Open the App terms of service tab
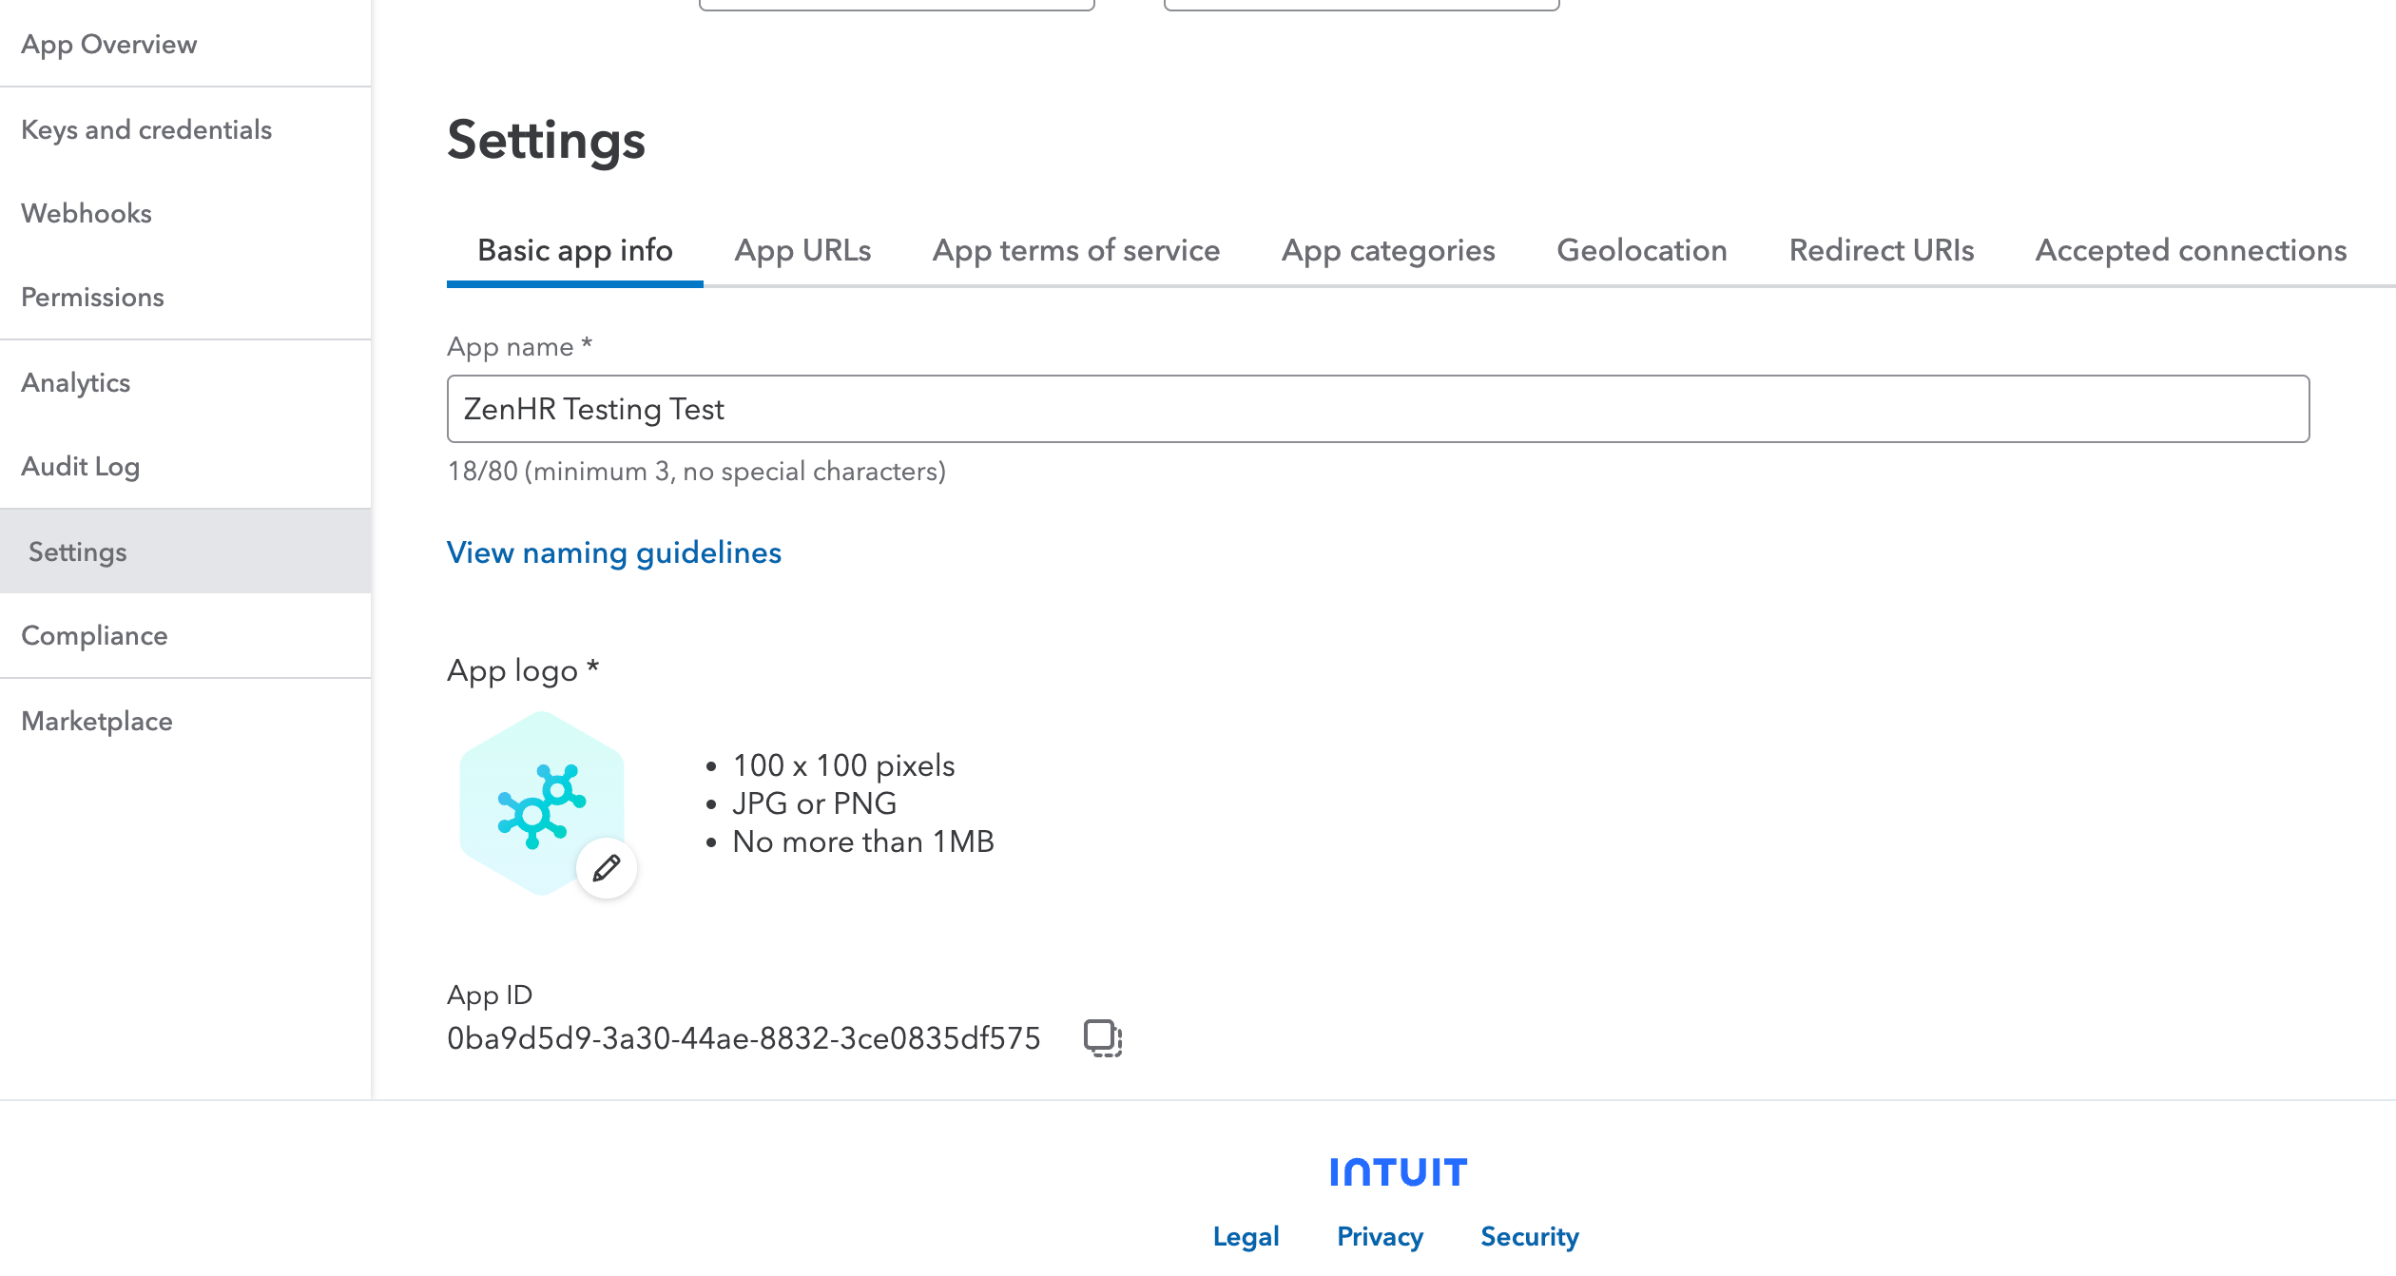The width and height of the screenshot is (2396, 1276). click(1075, 250)
